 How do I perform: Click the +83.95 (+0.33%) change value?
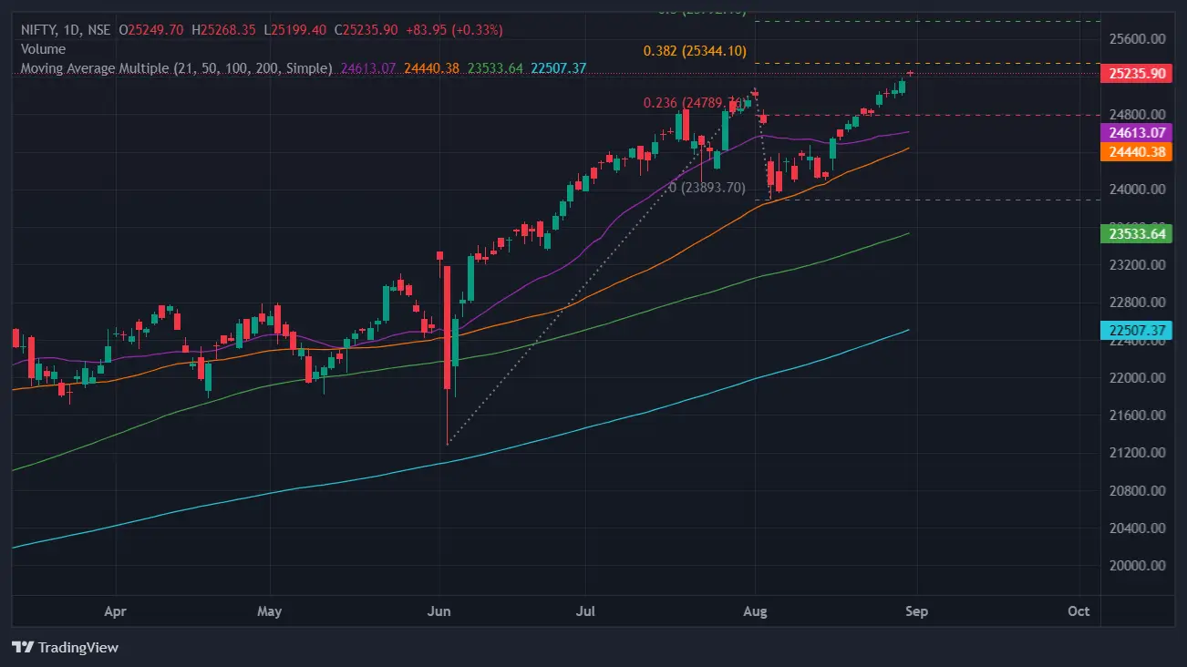454,30
